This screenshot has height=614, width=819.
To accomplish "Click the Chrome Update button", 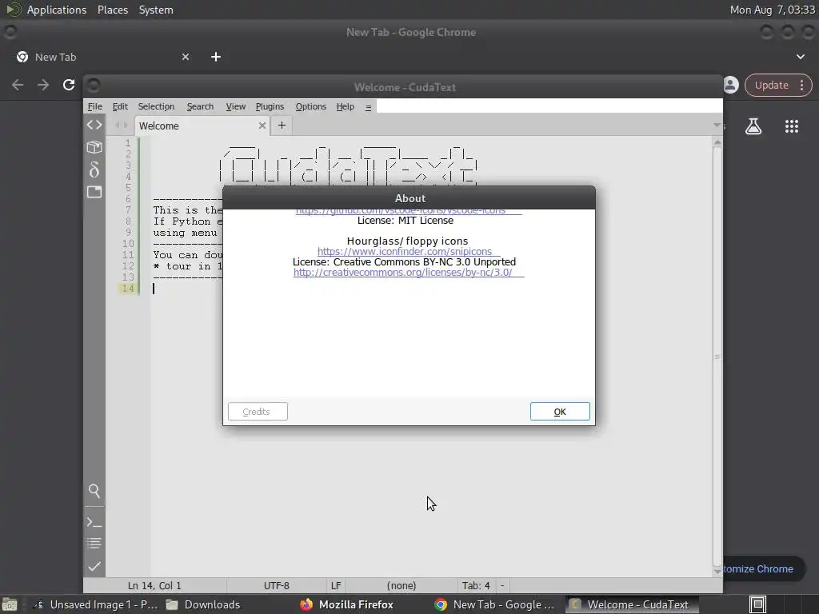I will click(x=778, y=85).
